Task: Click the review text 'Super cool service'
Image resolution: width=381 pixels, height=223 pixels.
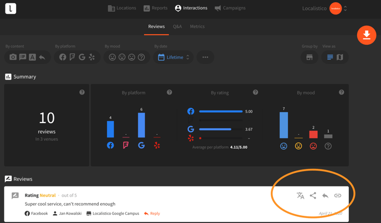Action: 70,204
